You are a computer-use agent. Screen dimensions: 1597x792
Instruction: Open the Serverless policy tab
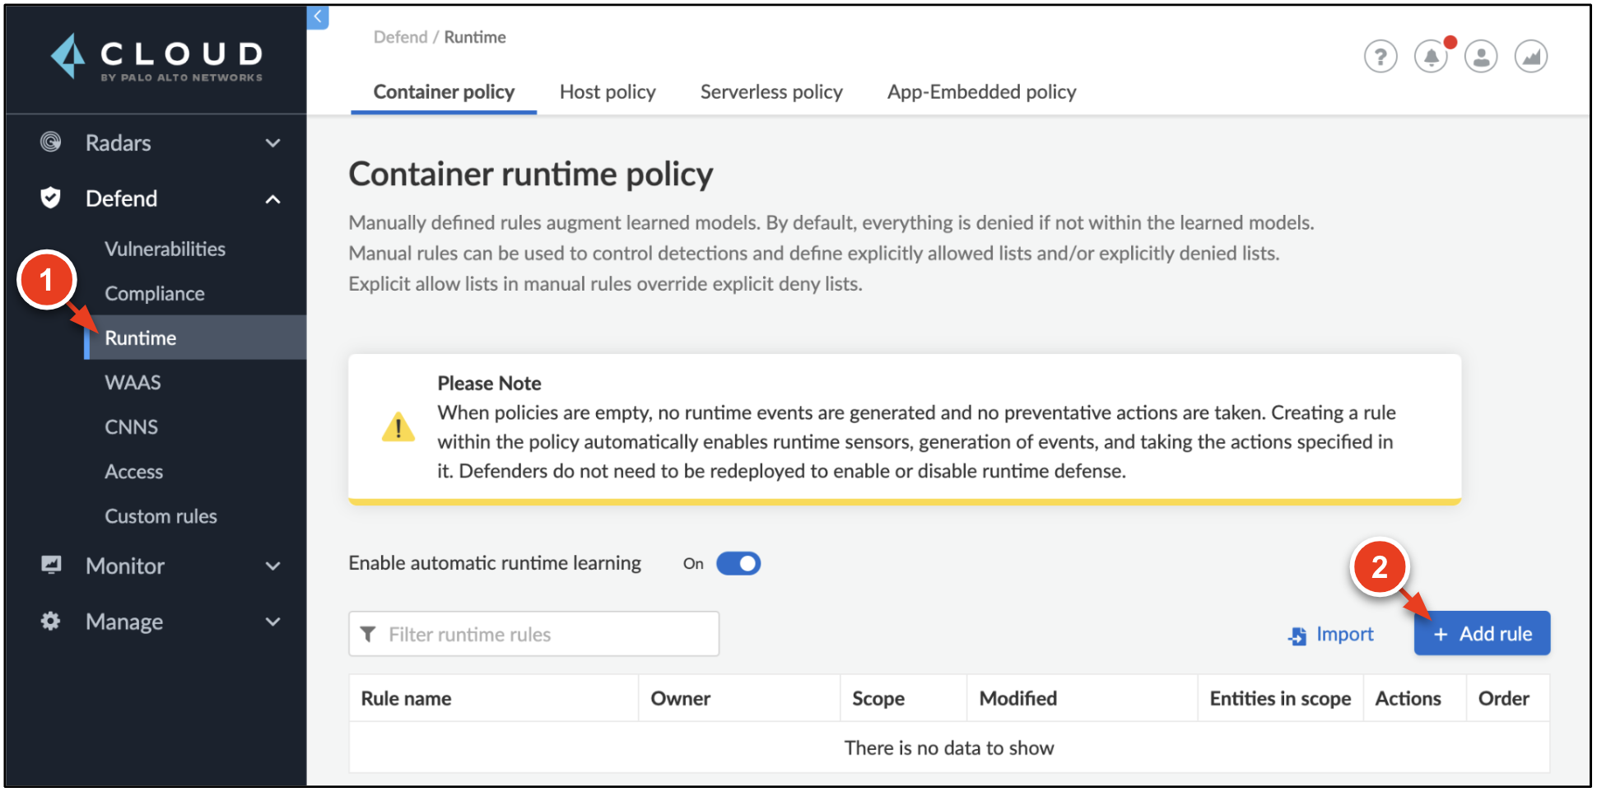[771, 92]
